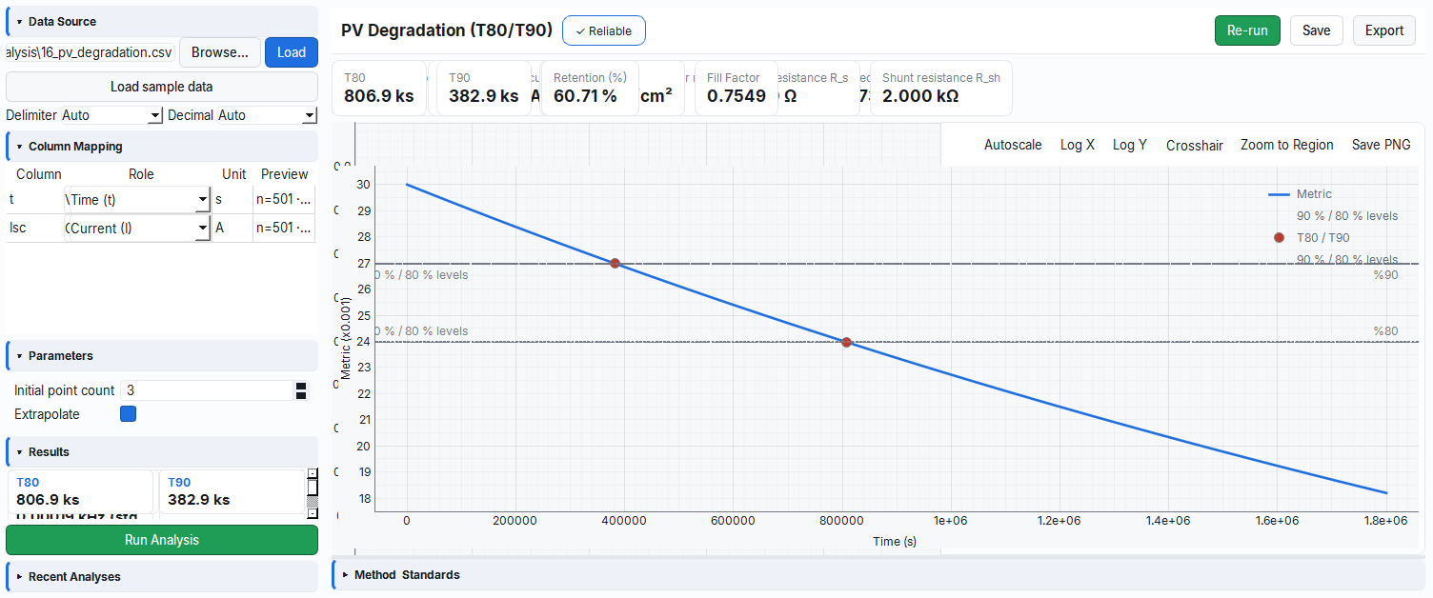Click the PV Degradation (T80/T90) title

447,30
